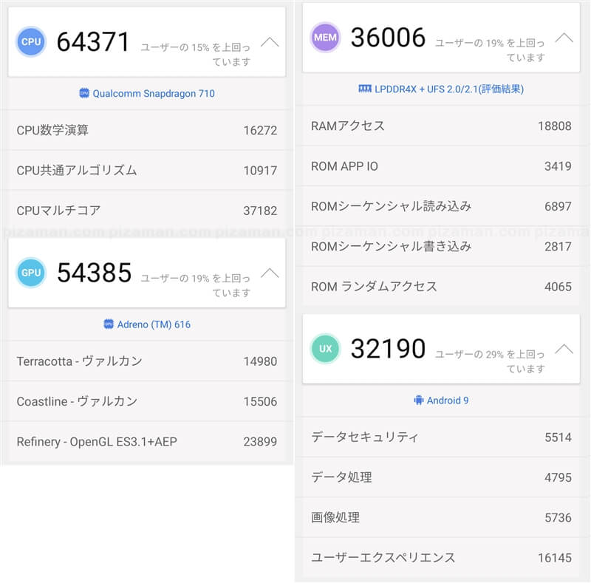591x583 pixels.
Task: Open the Adreno (TM) 616 link
Action: (154, 324)
